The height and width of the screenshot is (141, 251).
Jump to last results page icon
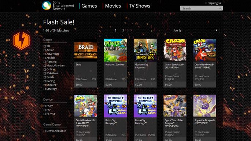(132, 30)
